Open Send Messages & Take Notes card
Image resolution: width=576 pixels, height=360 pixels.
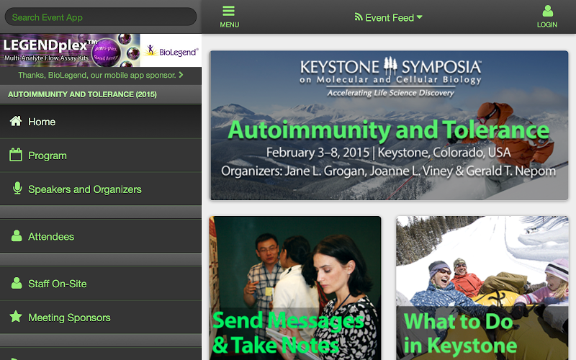point(295,288)
